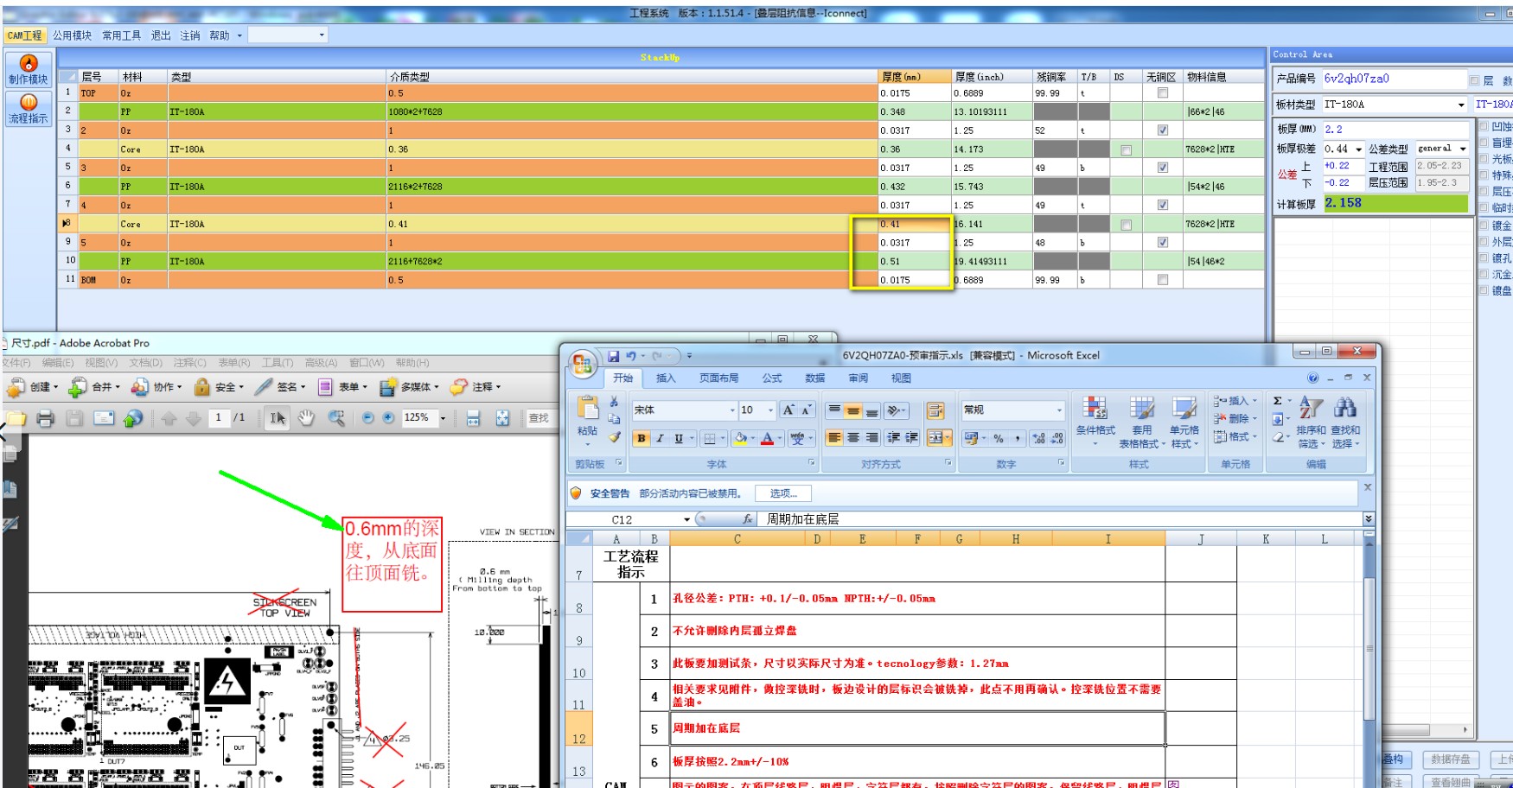Image resolution: width=1513 pixels, height=788 pixels.
Task: Open Excel fill color bucket swatch
Action: coord(740,438)
